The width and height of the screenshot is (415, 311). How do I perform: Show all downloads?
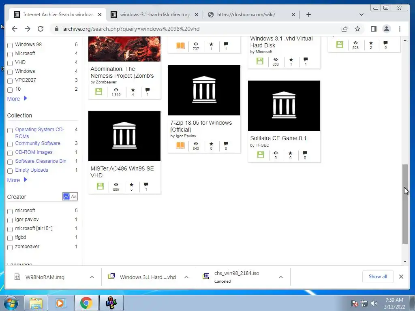(x=378, y=276)
